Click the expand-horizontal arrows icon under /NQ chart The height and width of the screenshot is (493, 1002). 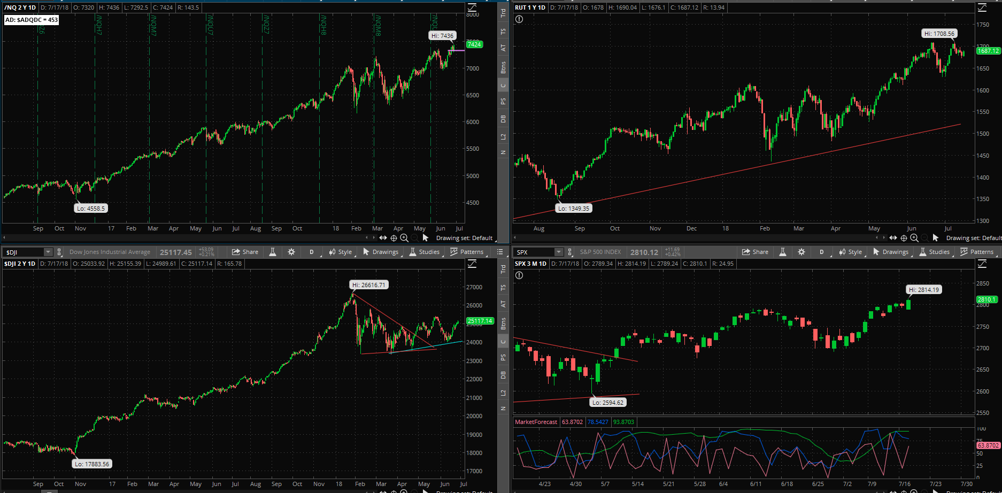click(383, 238)
